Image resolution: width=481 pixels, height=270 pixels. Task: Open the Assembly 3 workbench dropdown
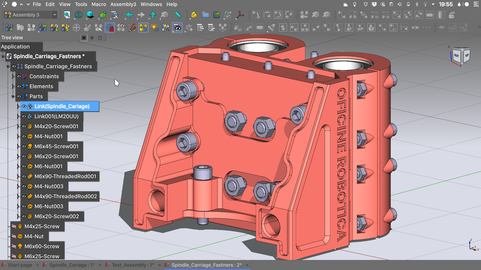tap(55, 15)
